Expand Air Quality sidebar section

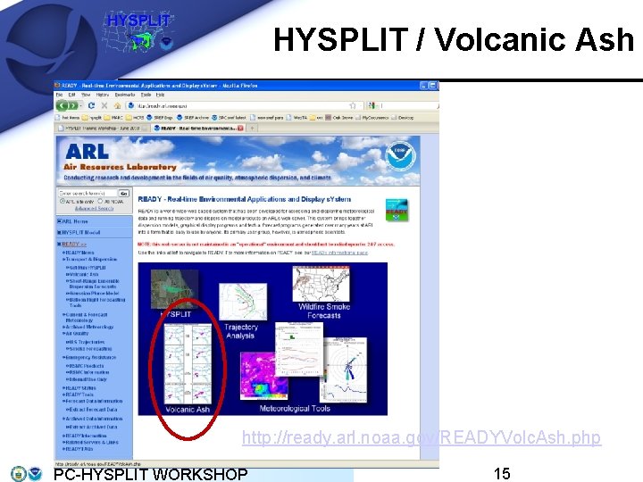coord(77,334)
